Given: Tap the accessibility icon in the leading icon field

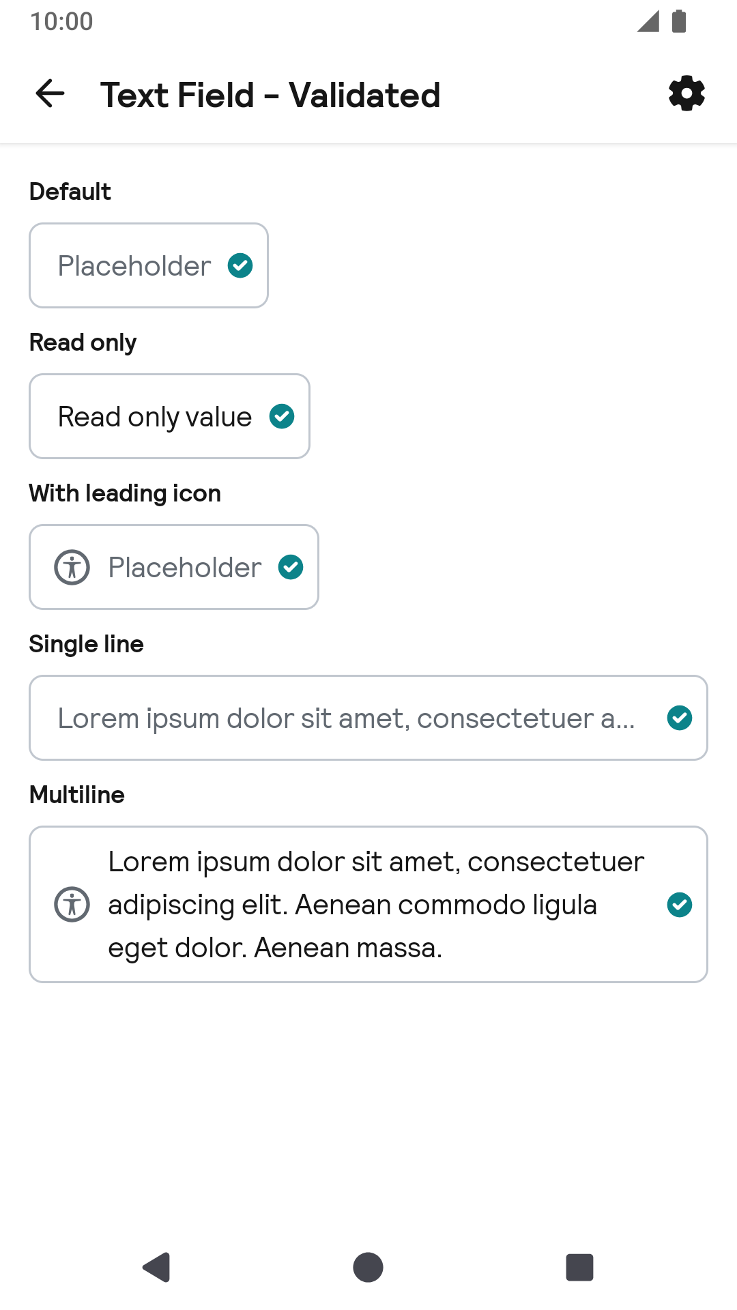Looking at the screenshot, I should coord(72,567).
